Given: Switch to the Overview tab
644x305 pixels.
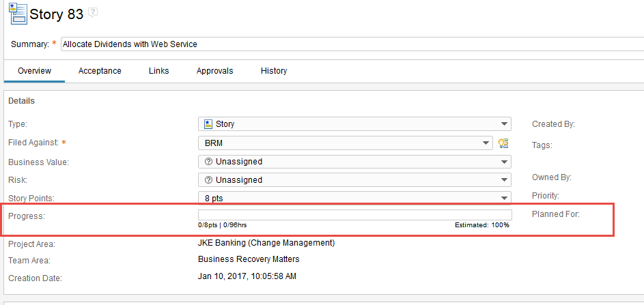Looking at the screenshot, I should [x=35, y=71].
